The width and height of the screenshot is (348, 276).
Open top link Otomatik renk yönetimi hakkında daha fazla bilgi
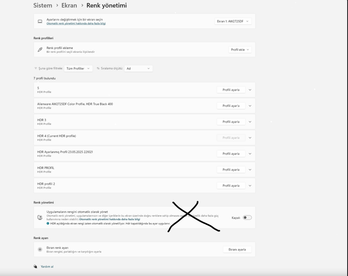click(76, 24)
